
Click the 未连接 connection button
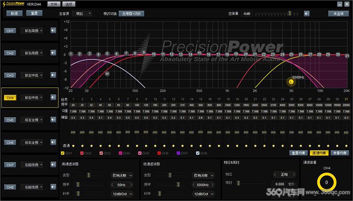pyautogui.click(x=338, y=14)
